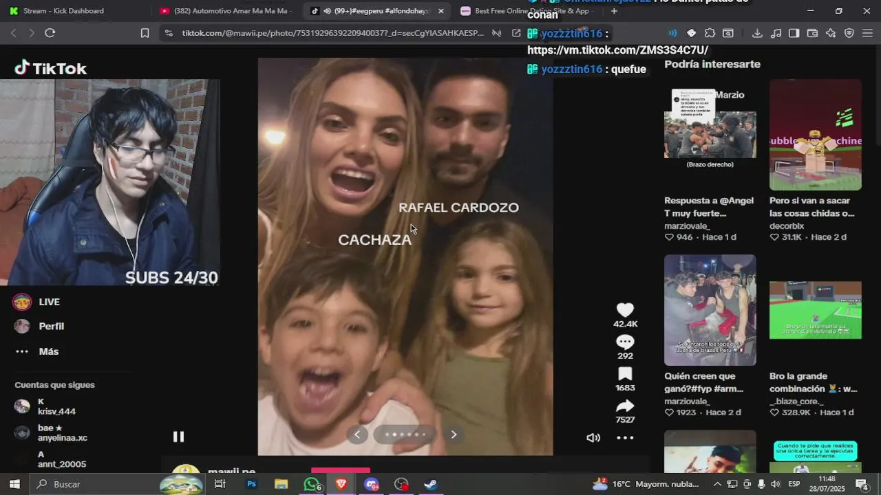Open system volume control in tray

tap(776, 484)
